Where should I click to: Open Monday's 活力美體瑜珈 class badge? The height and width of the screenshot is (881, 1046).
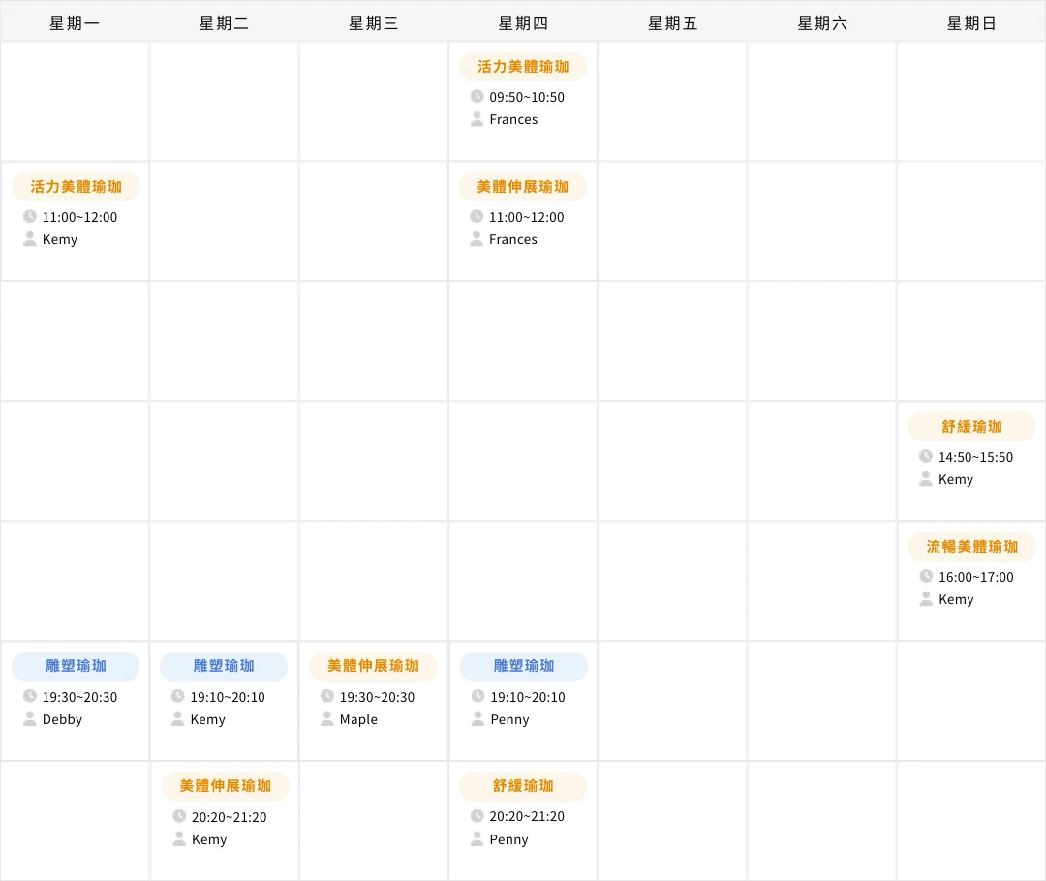[x=75, y=187]
